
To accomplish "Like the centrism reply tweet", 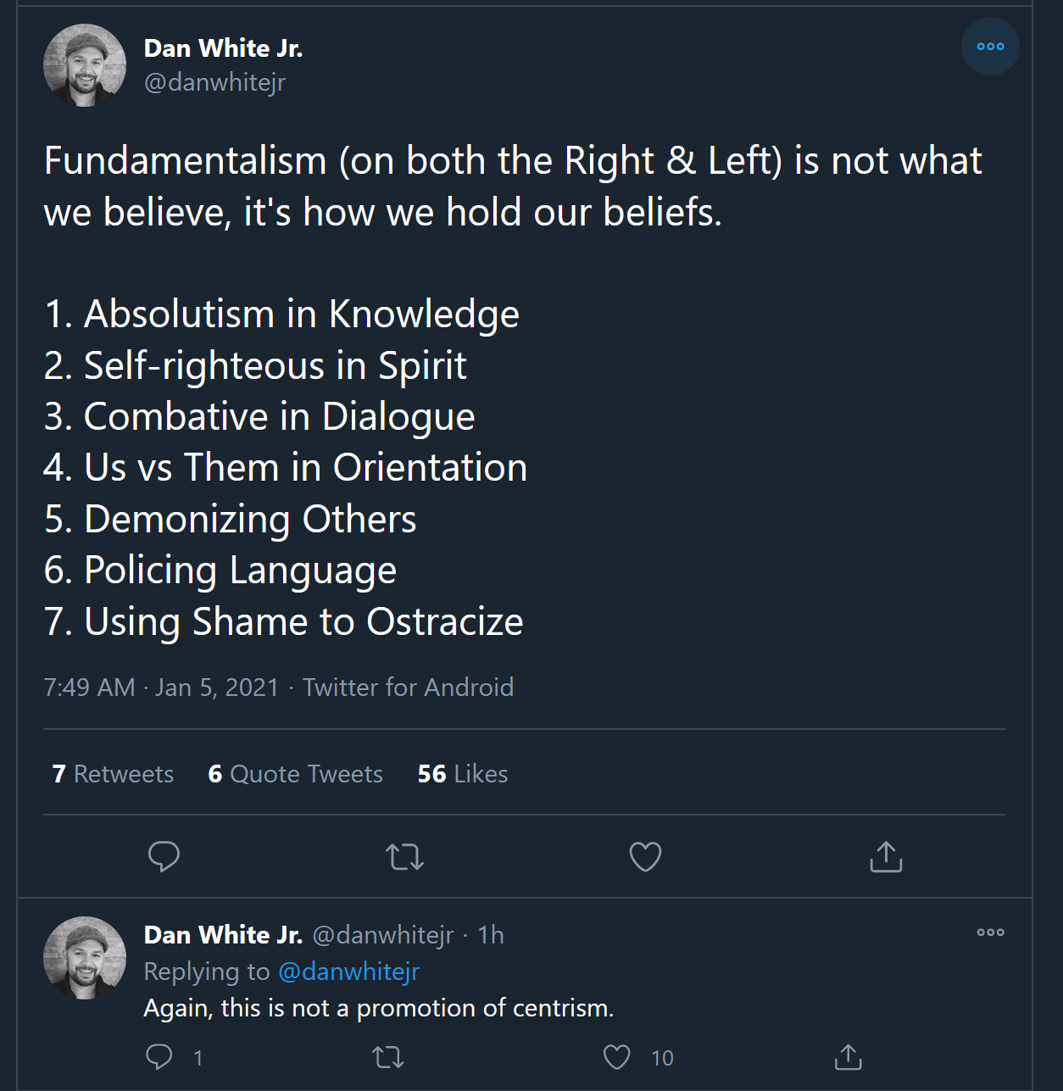I will tap(617, 1057).
